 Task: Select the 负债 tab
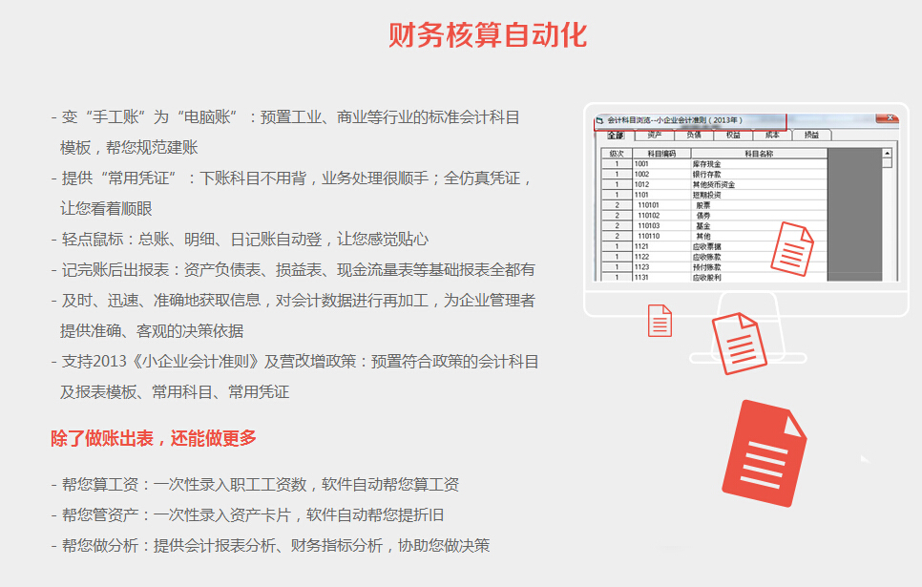point(694,136)
